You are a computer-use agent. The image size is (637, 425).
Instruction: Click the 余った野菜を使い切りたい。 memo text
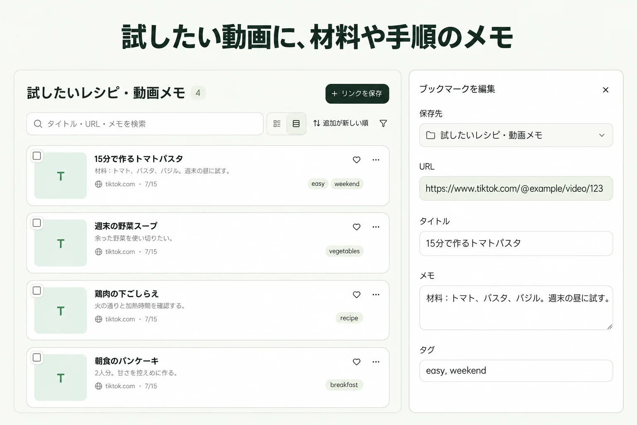click(x=134, y=238)
